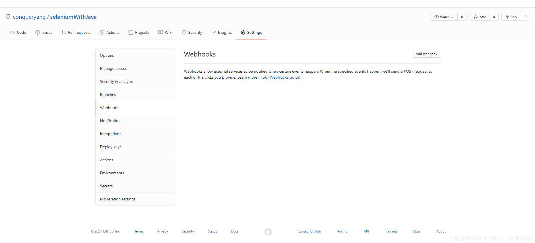Screen dimensions: 535x243
Task: Open the Privacy footer link
Action: pyautogui.click(x=162, y=231)
